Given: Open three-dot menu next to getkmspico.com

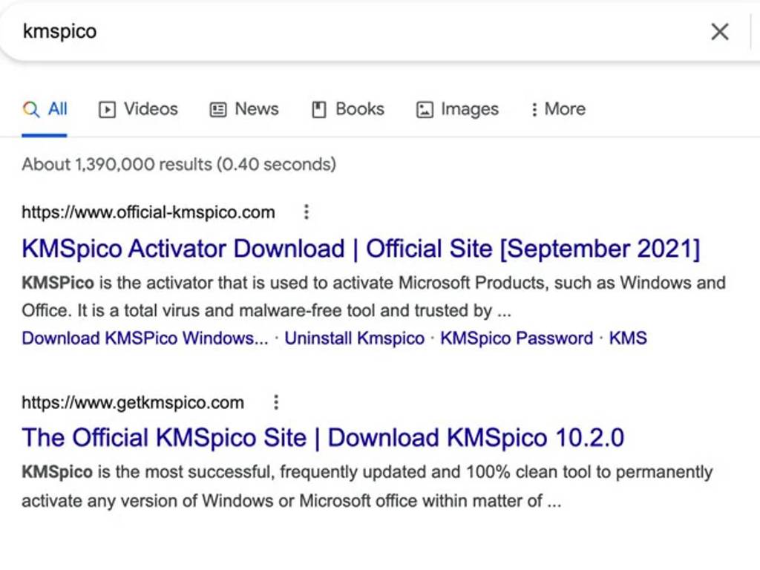Looking at the screenshot, I should click(276, 402).
